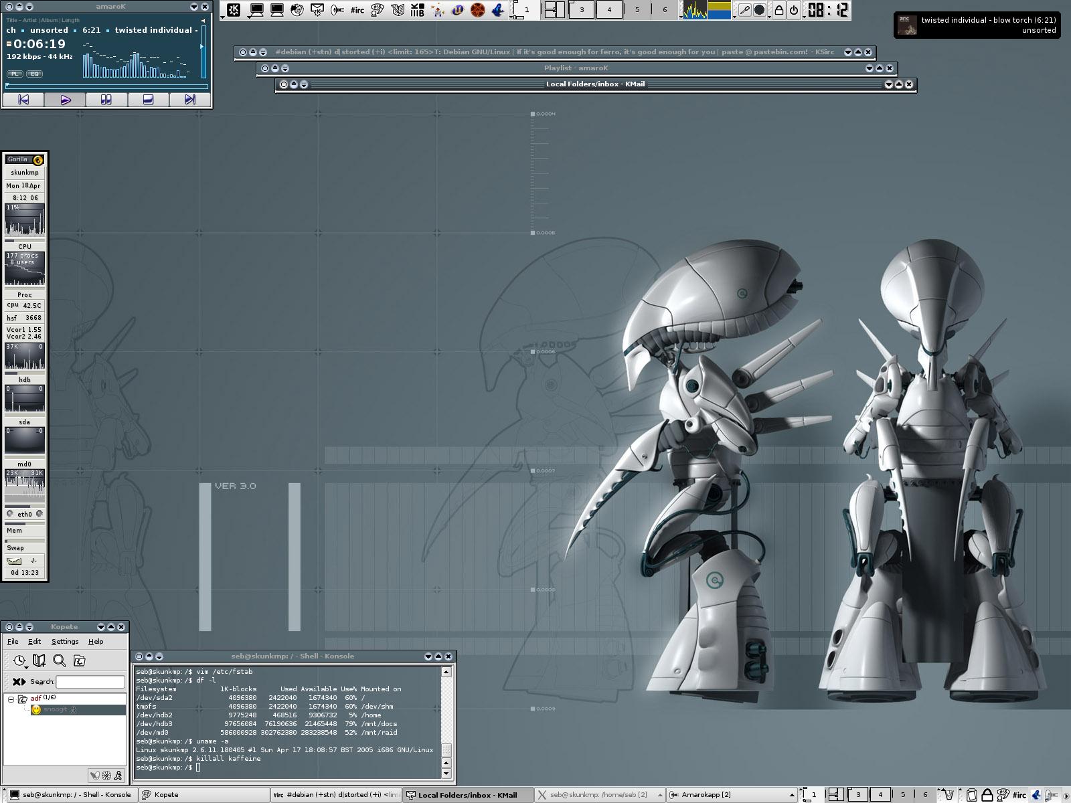Image resolution: width=1071 pixels, height=803 pixels.
Task: Toggle the amaroK equalizer with EQ button
Action: pos(34,74)
